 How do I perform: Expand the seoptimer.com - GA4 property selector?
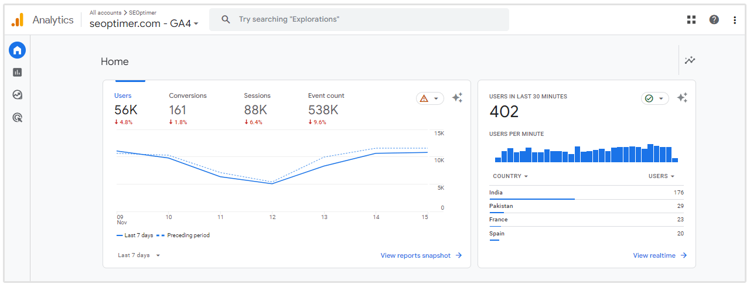point(144,24)
